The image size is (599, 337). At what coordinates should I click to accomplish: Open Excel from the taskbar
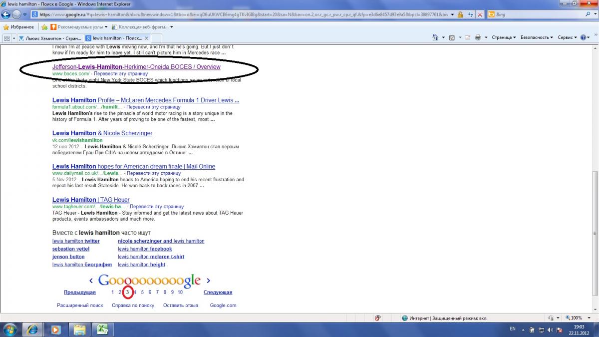coord(102,330)
